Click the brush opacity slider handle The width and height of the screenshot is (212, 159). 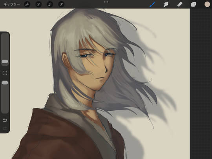tap(5, 83)
